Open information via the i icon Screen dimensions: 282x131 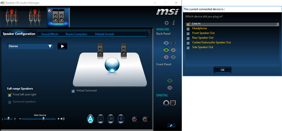[174, 23]
